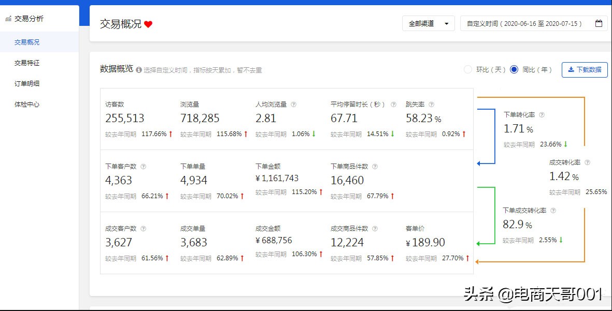The width and height of the screenshot is (612, 311).
Task: Select the 环比（天） radio button
Action: [468, 69]
